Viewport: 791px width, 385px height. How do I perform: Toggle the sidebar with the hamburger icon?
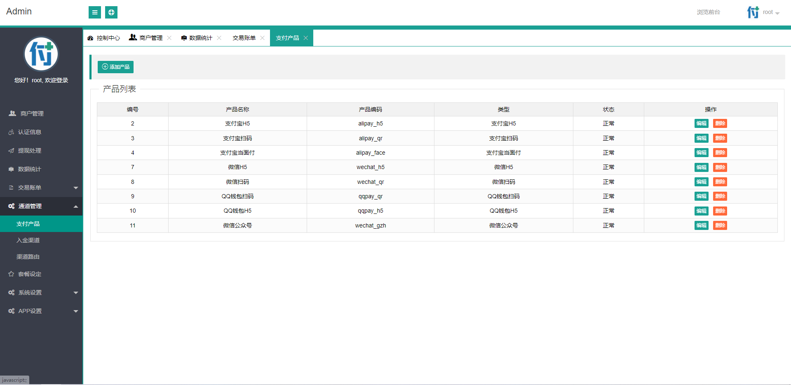(x=94, y=12)
